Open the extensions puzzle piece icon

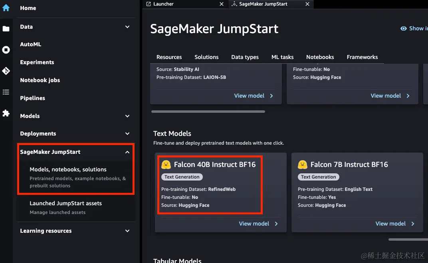tap(6, 113)
